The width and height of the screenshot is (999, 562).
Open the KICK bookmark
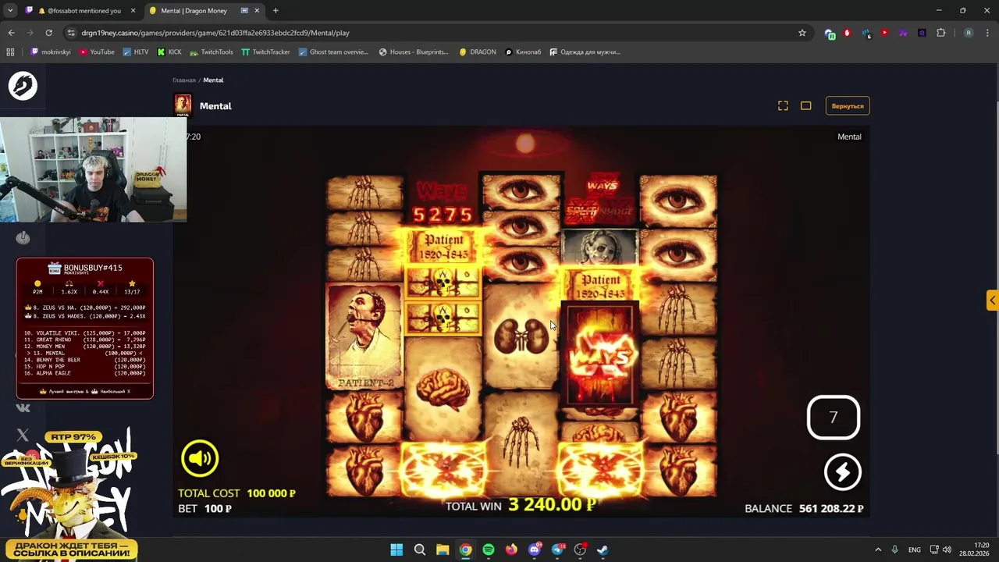tap(169, 52)
